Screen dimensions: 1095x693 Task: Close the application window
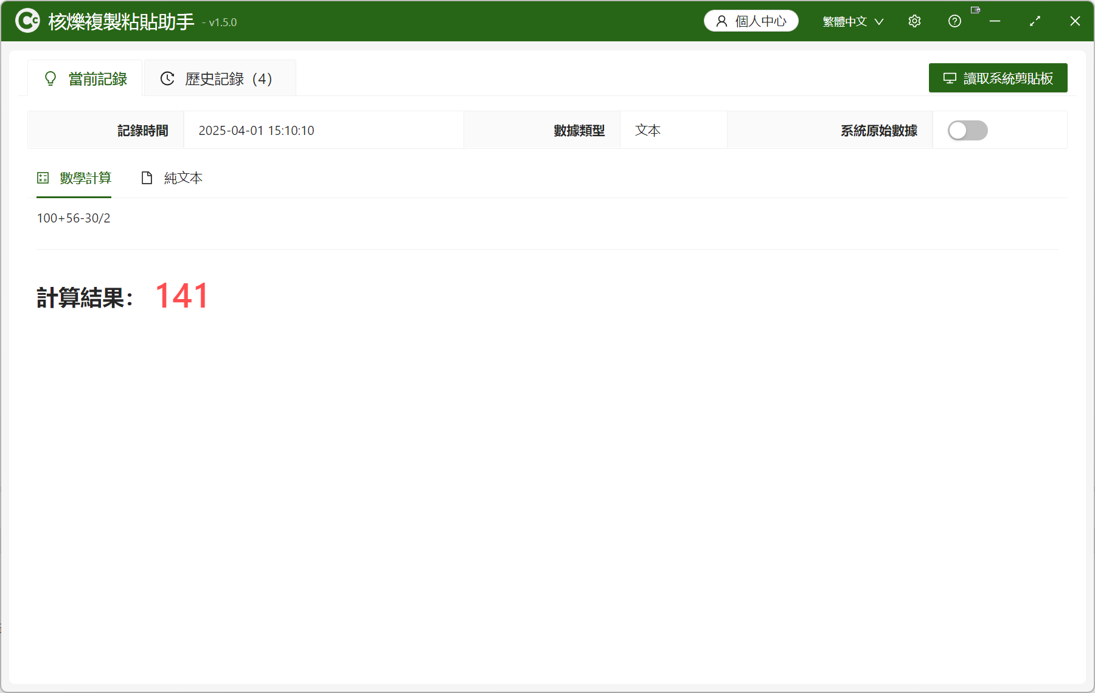click(1075, 21)
